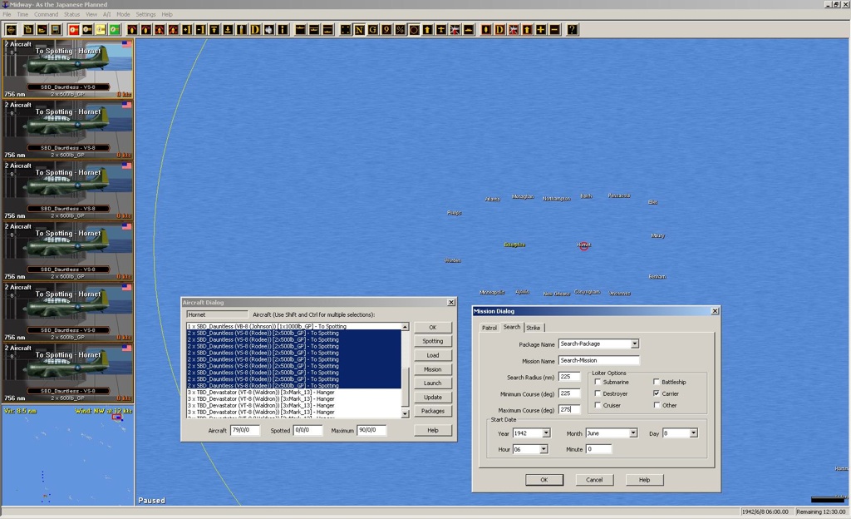
Task: Open the Settings menu
Action: pyautogui.click(x=145, y=14)
